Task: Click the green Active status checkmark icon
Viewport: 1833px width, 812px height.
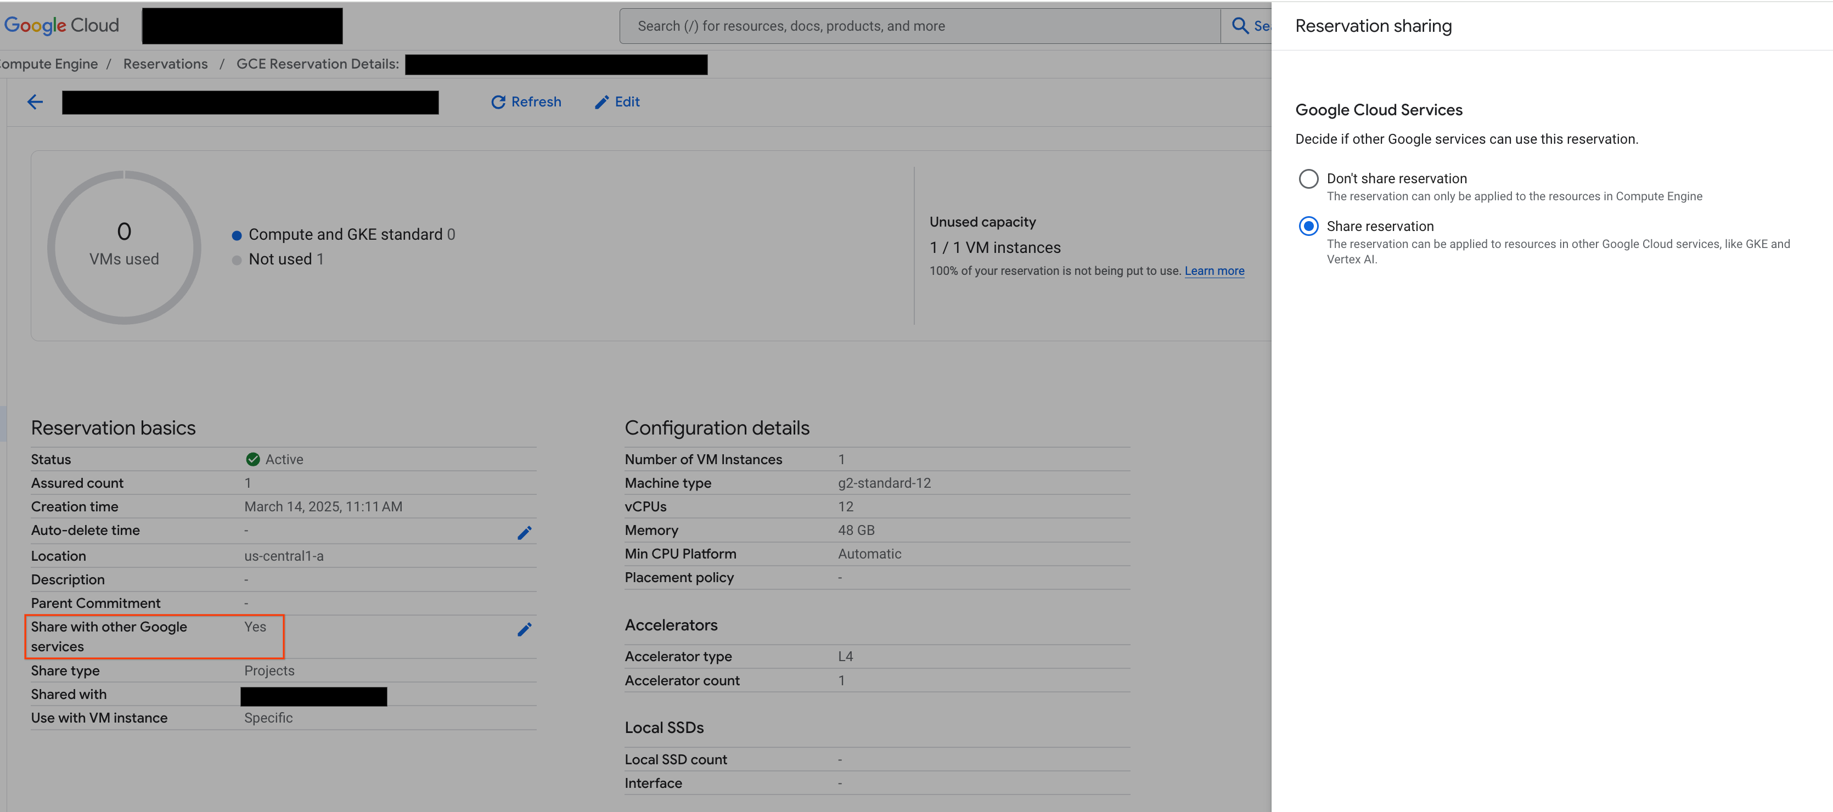Action: click(x=254, y=458)
